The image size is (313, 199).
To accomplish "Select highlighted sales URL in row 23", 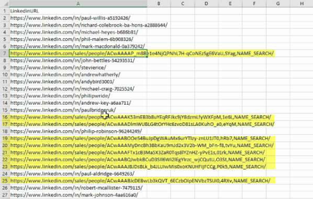I will pos(78,167).
